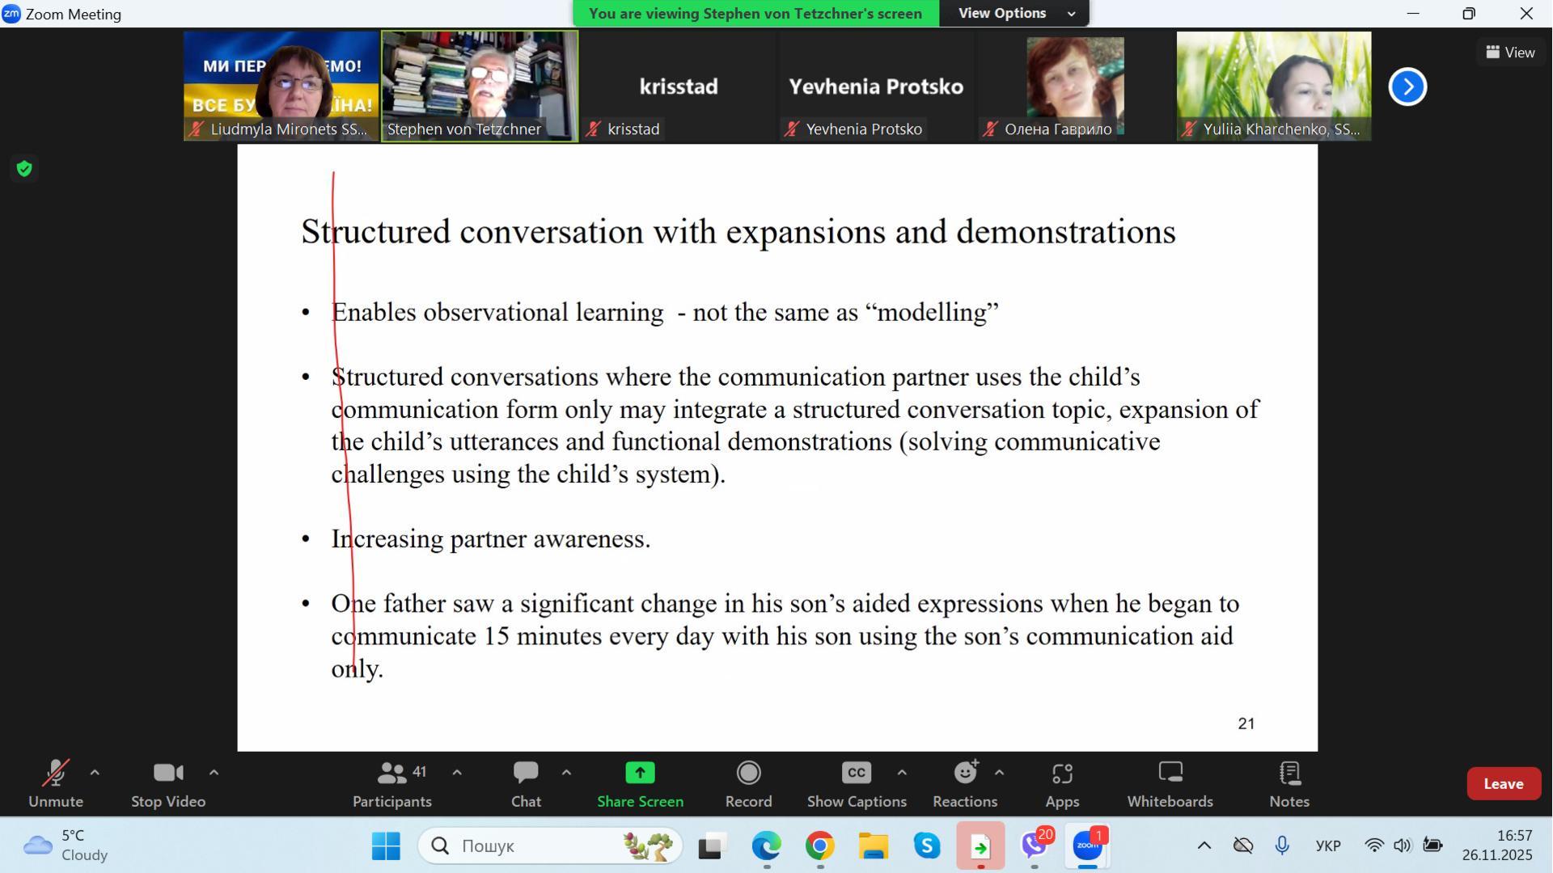Unmute the microphone

(x=55, y=783)
